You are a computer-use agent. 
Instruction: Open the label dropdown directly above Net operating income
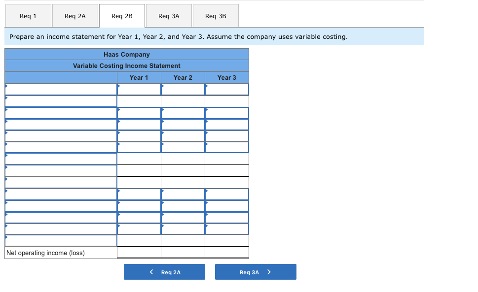[61, 241]
